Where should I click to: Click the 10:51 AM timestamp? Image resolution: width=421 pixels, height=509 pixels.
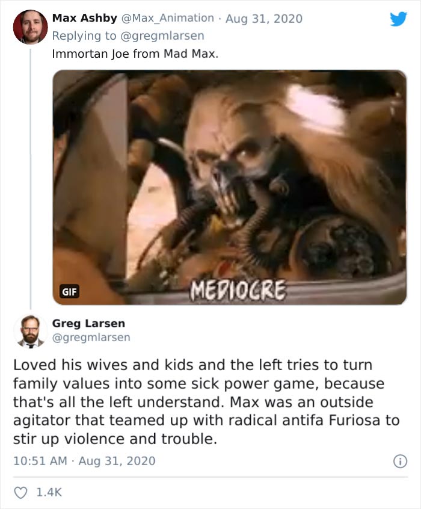pos(40,461)
